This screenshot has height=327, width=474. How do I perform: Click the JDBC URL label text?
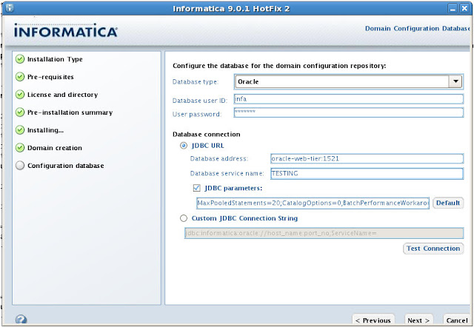click(x=207, y=146)
